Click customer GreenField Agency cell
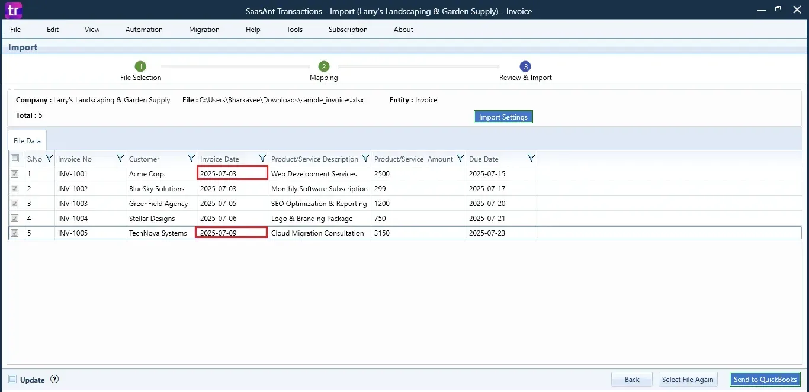The image size is (809, 392). point(161,204)
